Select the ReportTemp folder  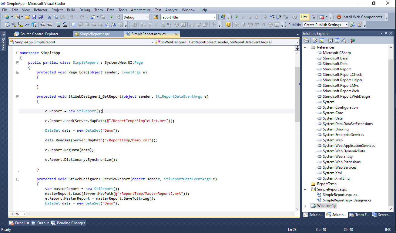click(x=327, y=184)
